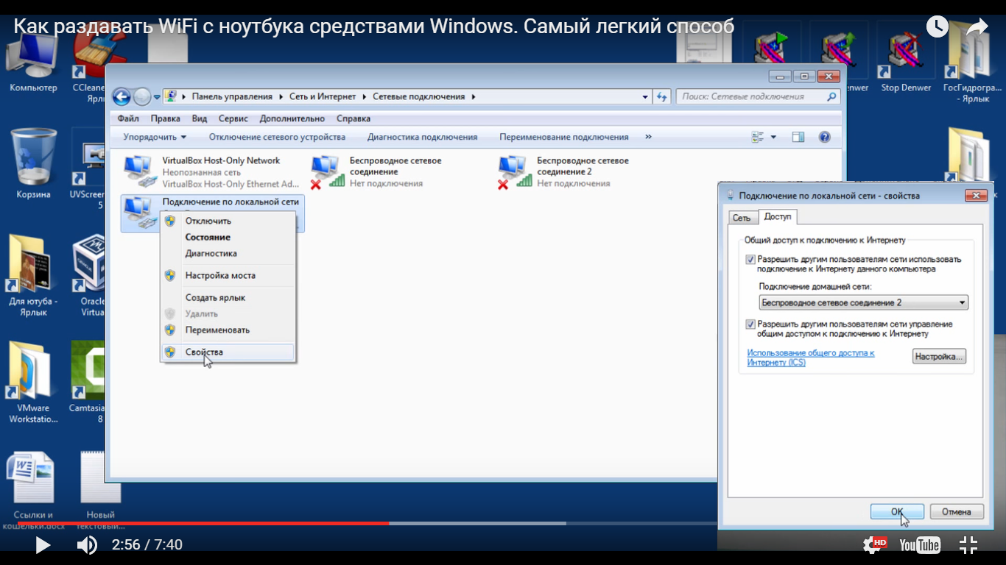Select the Беспроводное сетевое соединение 2 adapter icon
Viewport: 1006px width, 565px height.
click(x=515, y=172)
